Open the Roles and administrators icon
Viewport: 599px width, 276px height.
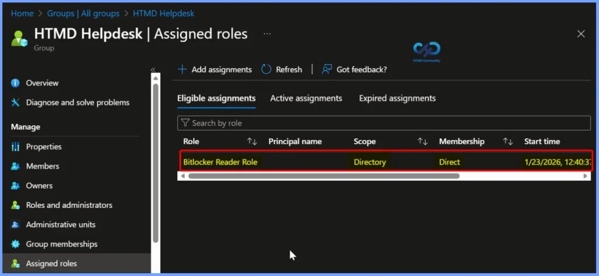coord(15,205)
